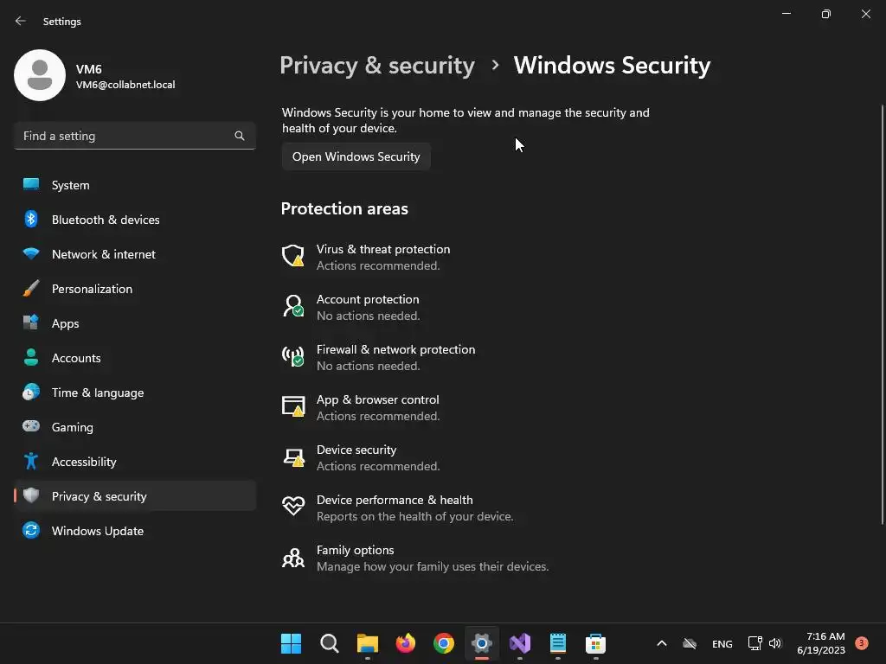Open System settings icon
Image resolution: width=886 pixels, height=664 pixels.
[x=31, y=185]
